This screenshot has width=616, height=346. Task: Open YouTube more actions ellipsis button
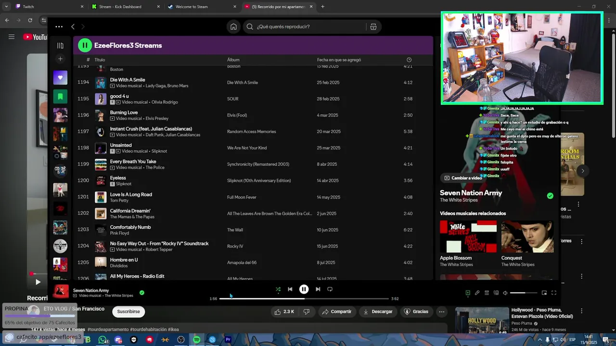point(441,311)
